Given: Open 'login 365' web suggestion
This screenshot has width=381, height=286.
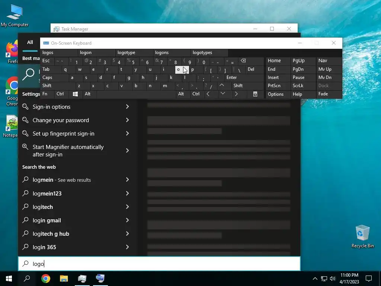Looking at the screenshot, I should pos(76,247).
